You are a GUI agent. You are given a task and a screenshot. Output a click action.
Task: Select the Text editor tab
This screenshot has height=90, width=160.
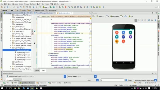(43, 70)
